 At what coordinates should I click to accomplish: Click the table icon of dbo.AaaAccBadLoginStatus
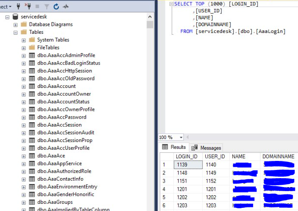coord(32,63)
